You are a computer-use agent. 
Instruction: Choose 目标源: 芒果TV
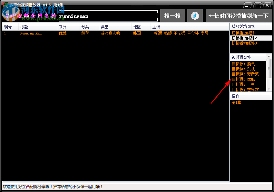coord(248,89)
